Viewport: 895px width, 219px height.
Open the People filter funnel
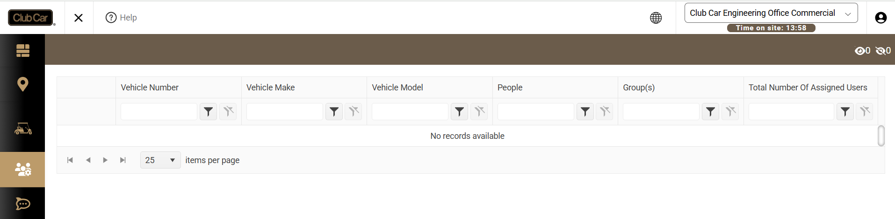click(x=585, y=112)
